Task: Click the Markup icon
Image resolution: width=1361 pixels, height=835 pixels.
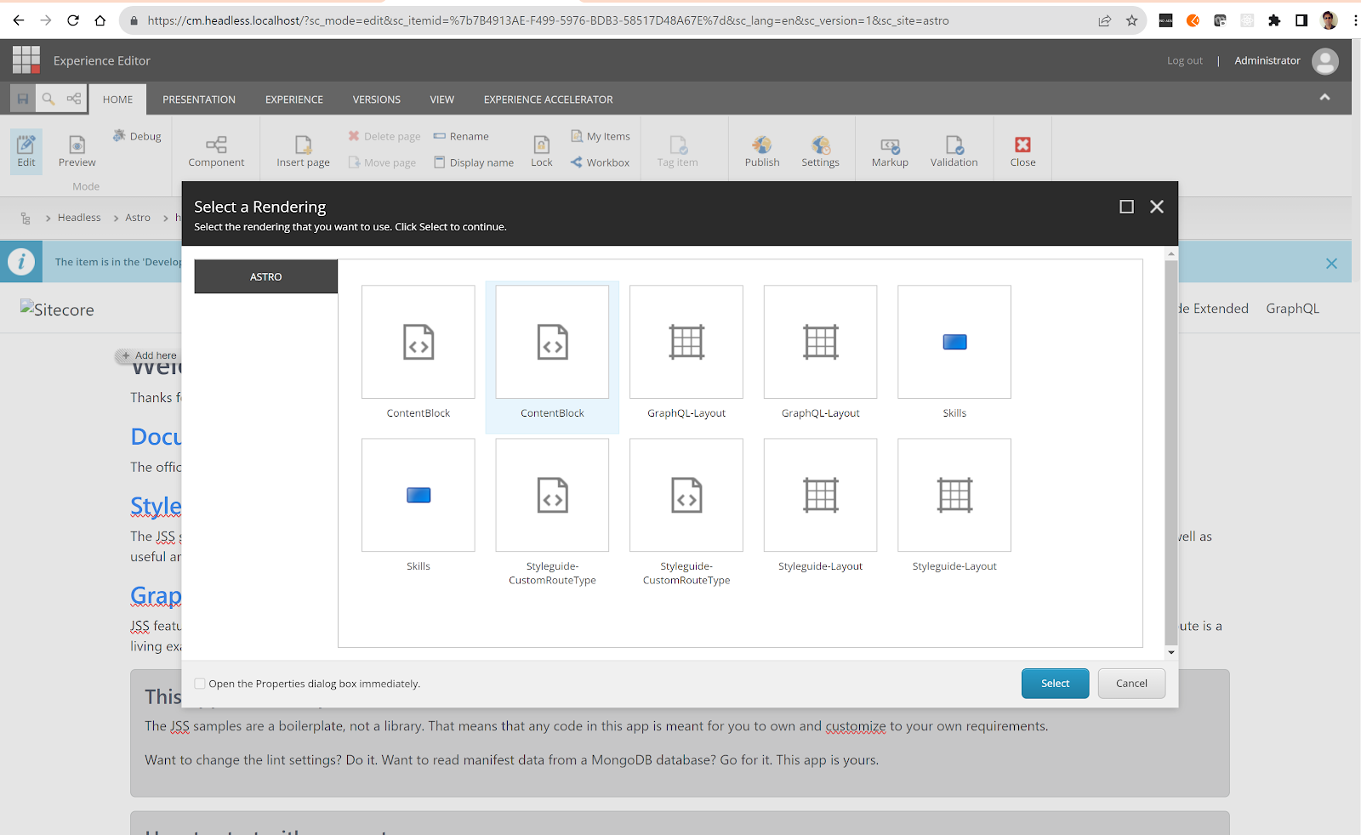Action: [890, 151]
